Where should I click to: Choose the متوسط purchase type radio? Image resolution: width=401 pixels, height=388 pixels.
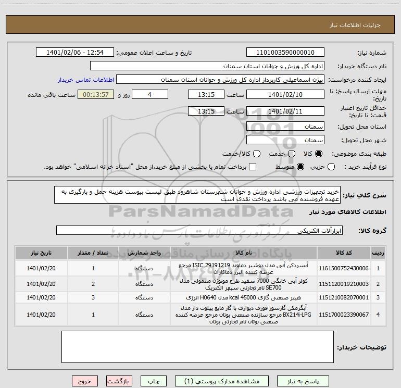300,167
